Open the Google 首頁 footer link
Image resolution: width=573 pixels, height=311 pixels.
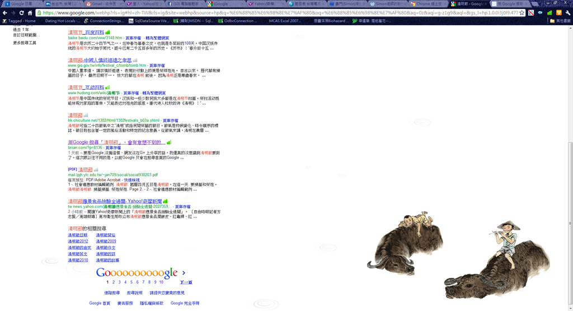coord(100,303)
